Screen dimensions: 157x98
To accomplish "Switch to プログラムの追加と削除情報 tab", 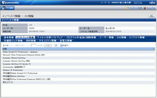I will tap(81, 37).
